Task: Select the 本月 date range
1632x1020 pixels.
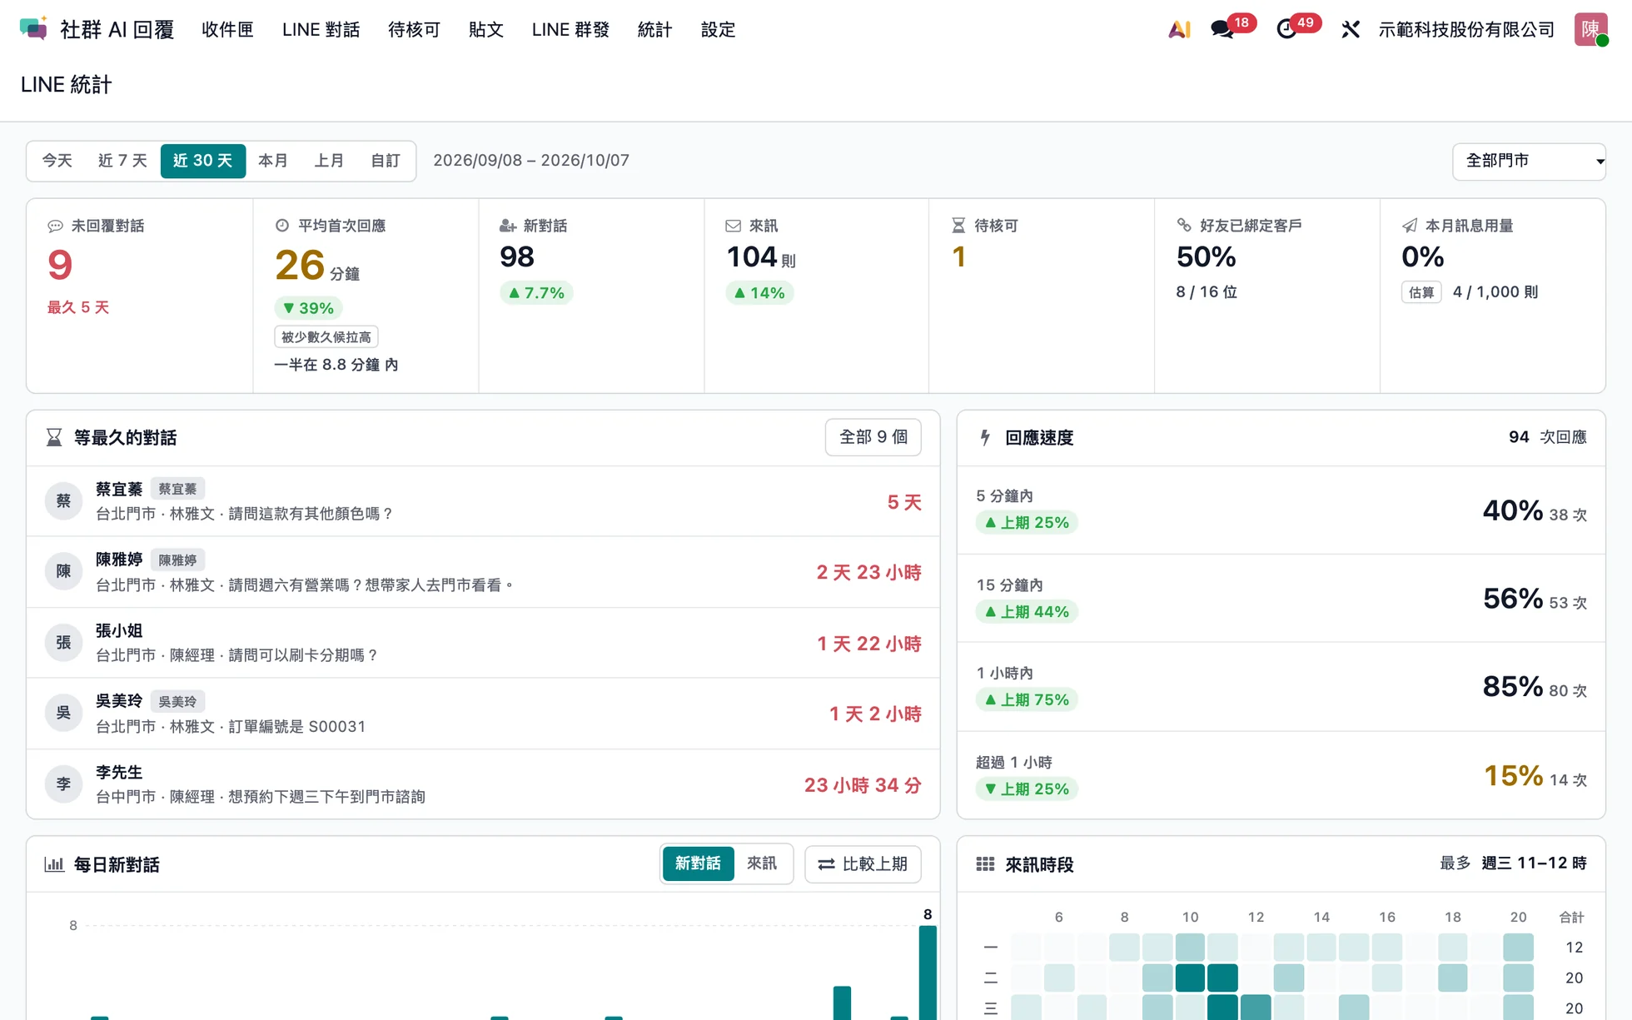Action: (x=273, y=161)
